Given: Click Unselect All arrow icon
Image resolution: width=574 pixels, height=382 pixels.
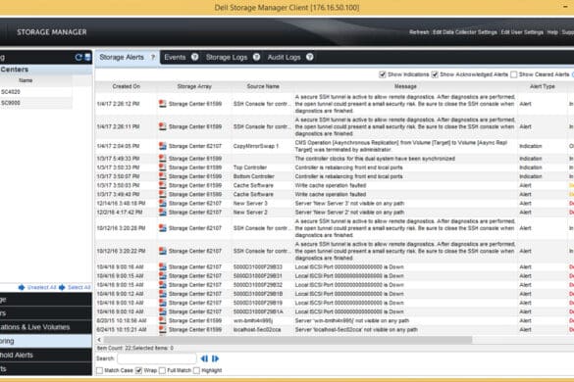Looking at the screenshot, I should click(22, 287).
